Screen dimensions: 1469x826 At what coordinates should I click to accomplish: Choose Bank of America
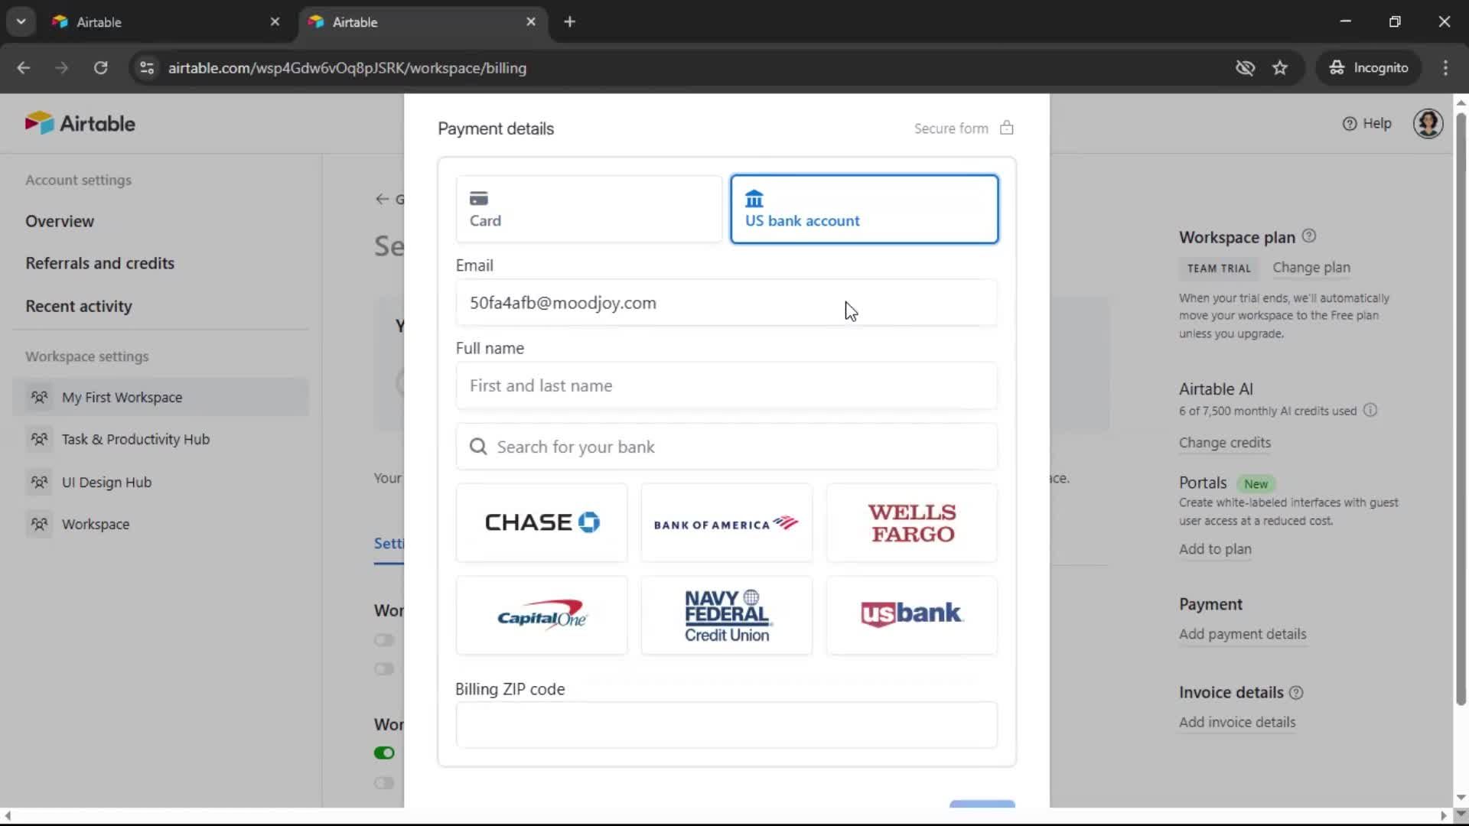(x=726, y=522)
